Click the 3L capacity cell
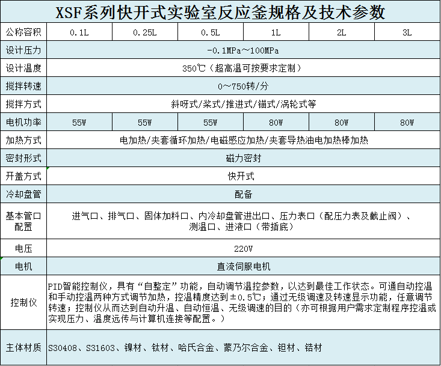Screen dimensions: 441x366 point(407,32)
